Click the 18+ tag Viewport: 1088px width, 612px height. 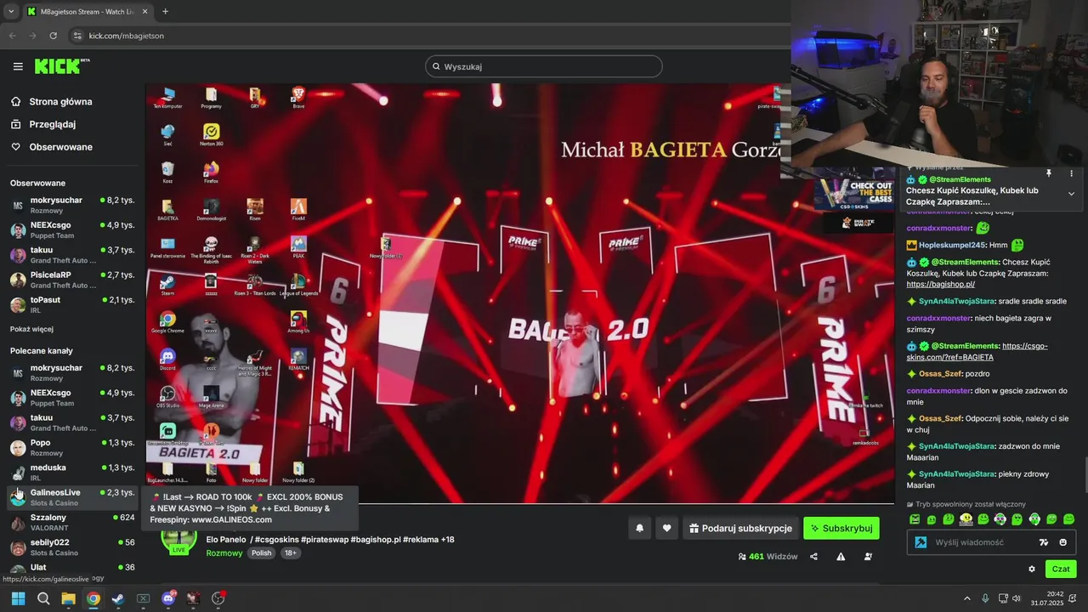[290, 552]
